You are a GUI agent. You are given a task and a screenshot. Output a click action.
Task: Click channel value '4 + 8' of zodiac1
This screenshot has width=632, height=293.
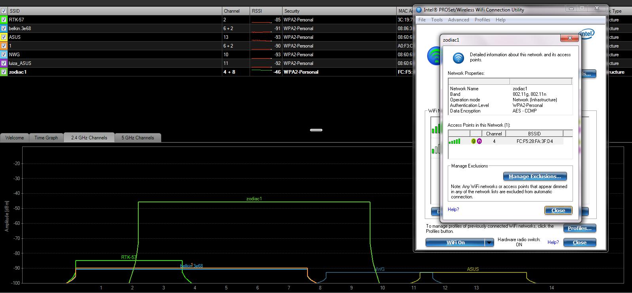coord(229,72)
